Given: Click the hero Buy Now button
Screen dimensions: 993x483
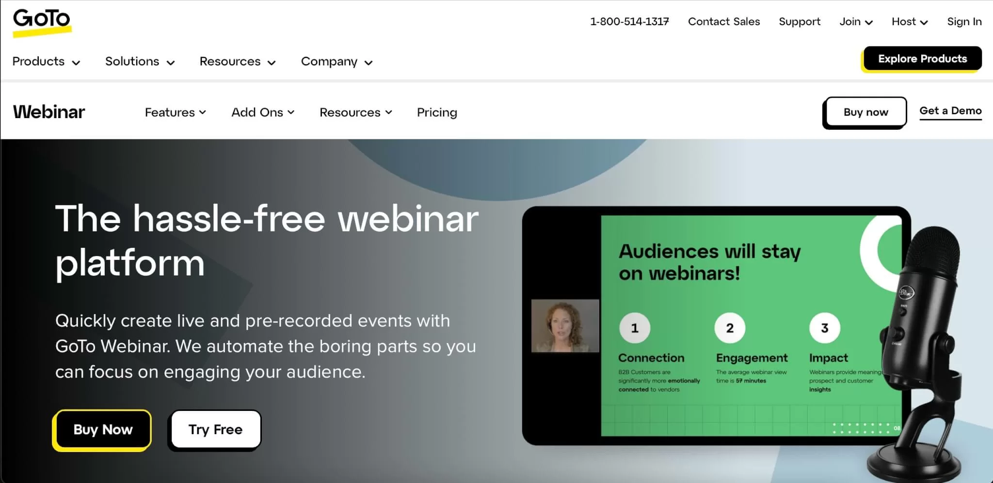Looking at the screenshot, I should tap(102, 430).
